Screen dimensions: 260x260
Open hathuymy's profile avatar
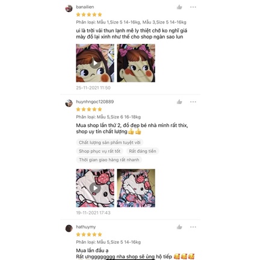click(x=69, y=228)
